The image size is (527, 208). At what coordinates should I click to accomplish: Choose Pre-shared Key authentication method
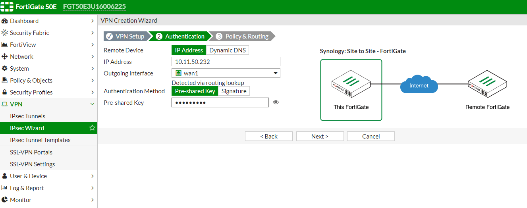195,91
